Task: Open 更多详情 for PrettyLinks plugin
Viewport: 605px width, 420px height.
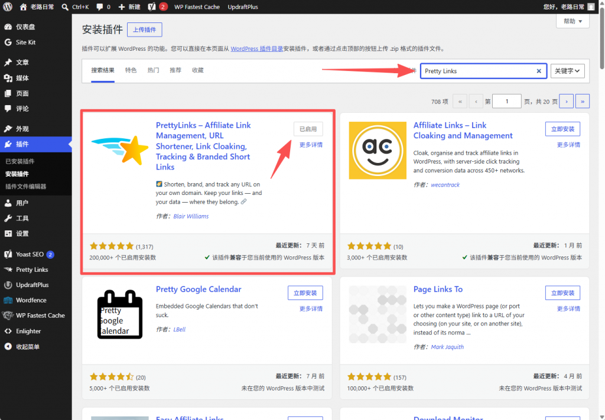Action: [311, 145]
